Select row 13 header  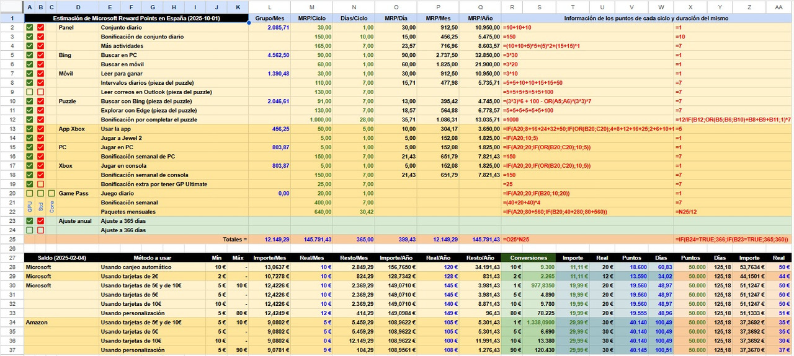(x=12, y=129)
